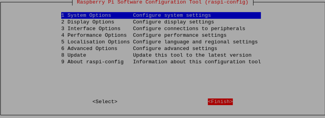Click the 'Configure performance settings' description
This screenshot has width=325, height=118.
pos(180,35)
